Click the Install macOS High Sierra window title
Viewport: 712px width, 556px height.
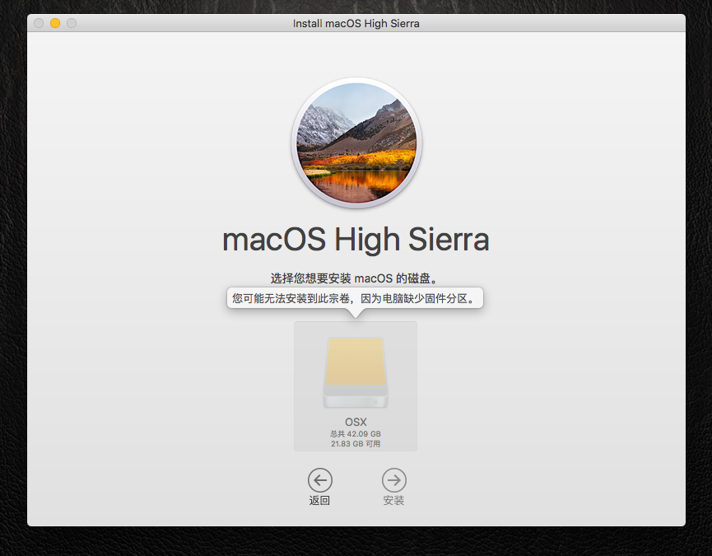[x=356, y=23]
